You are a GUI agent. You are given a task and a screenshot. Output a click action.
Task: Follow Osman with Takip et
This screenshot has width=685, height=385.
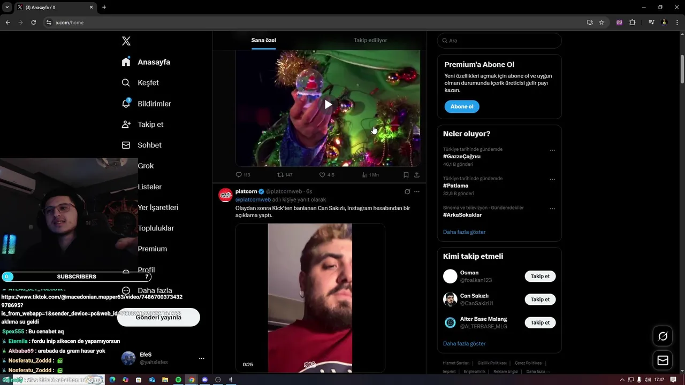[540, 276]
